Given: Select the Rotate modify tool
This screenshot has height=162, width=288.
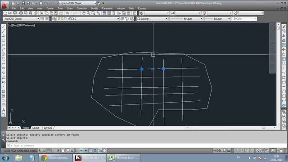Looking at the screenshot, I should coord(284,54).
